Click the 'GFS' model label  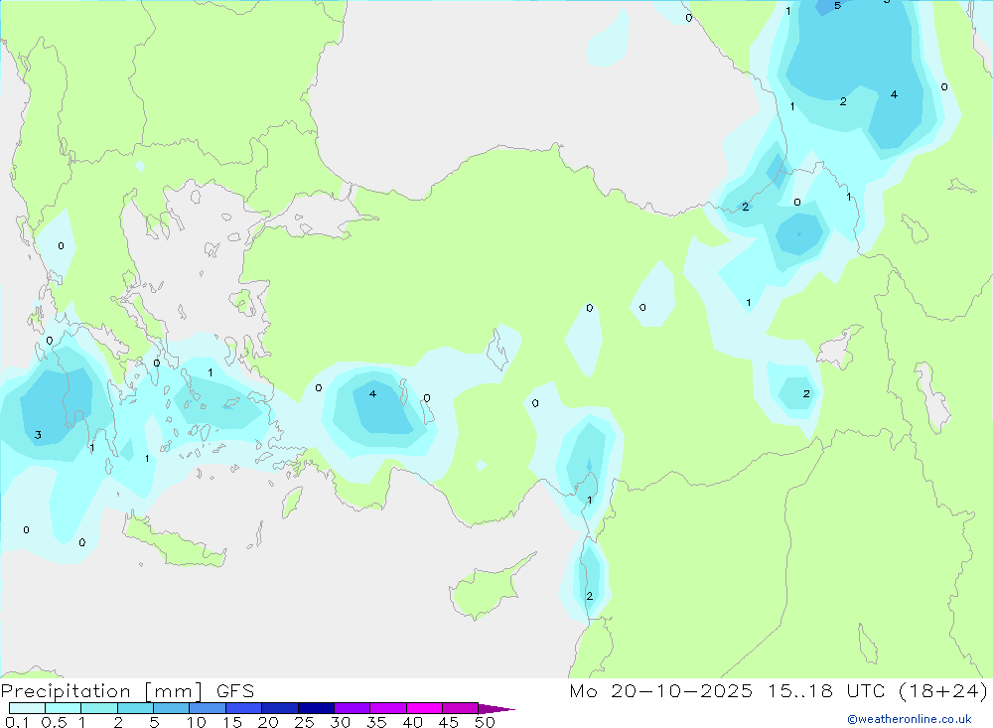click(235, 691)
